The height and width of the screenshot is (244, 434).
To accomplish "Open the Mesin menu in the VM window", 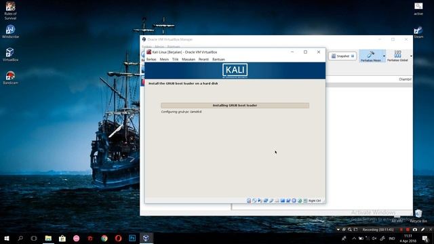I will (164, 59).
